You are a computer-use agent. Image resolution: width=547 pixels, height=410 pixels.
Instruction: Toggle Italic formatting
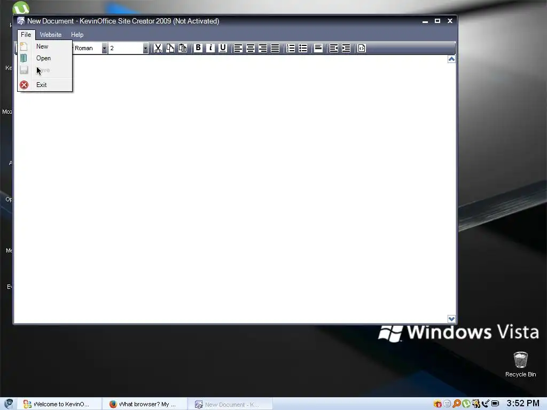[210, 48]
